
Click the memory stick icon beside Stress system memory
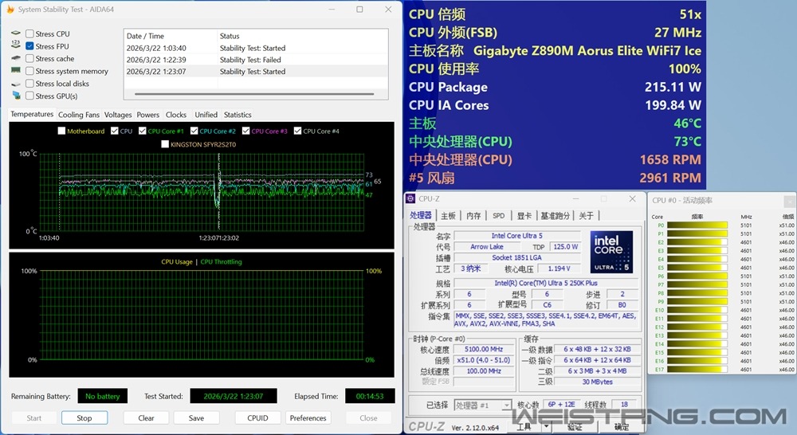point(17,71)
